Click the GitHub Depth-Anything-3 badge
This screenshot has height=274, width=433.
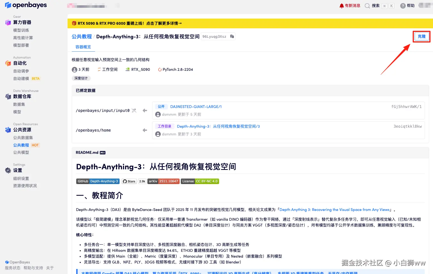click(x=98, y=181)
